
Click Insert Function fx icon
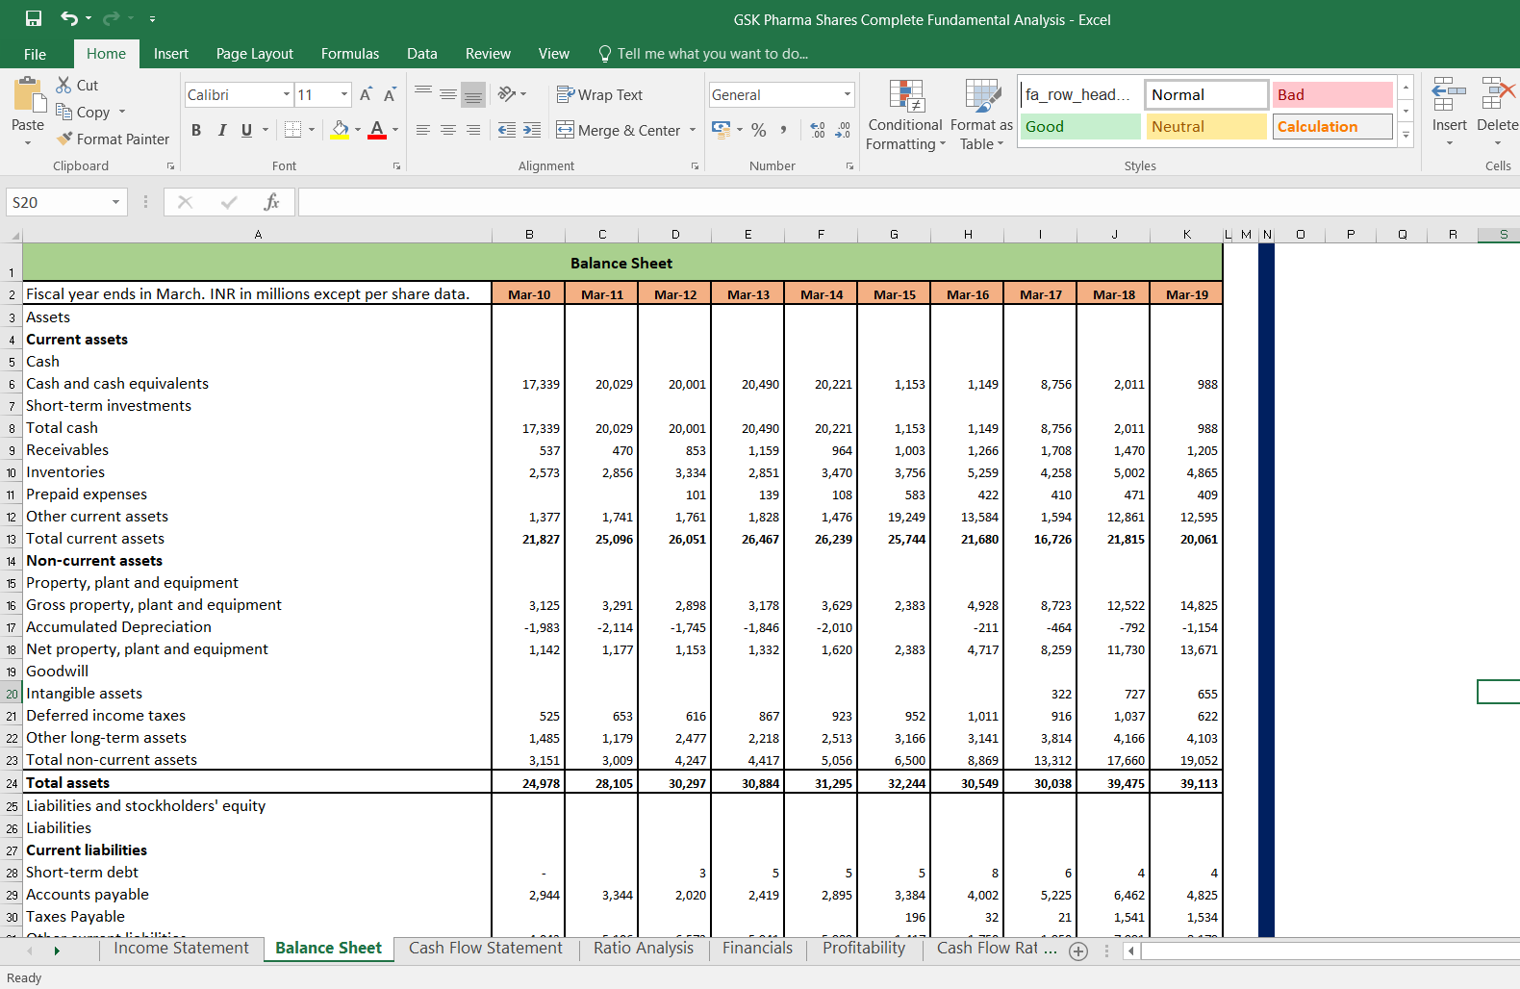(271, 202)
